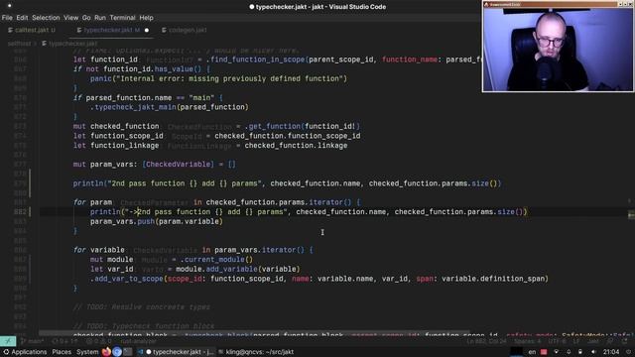Click the mut module current_module line
Image resolution: width=635 pixels, height=357 pixels.
point(172,260)
